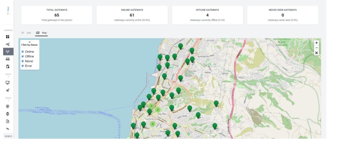Click the app logo at sidebar top
This screenshot has height=152, width=339.
8,11
